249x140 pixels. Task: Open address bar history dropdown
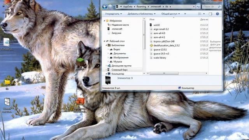194,7
